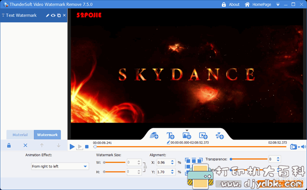Mute audio with the speaker icon
Viewport: 307px width, 190px height.
tap(303, 147)
